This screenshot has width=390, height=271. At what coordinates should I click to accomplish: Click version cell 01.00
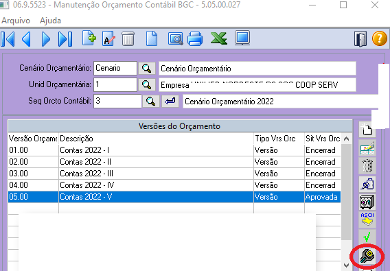coord(34,150)
